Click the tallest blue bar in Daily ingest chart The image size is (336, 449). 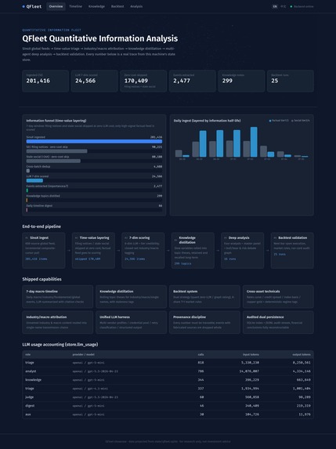pos(254,142)
